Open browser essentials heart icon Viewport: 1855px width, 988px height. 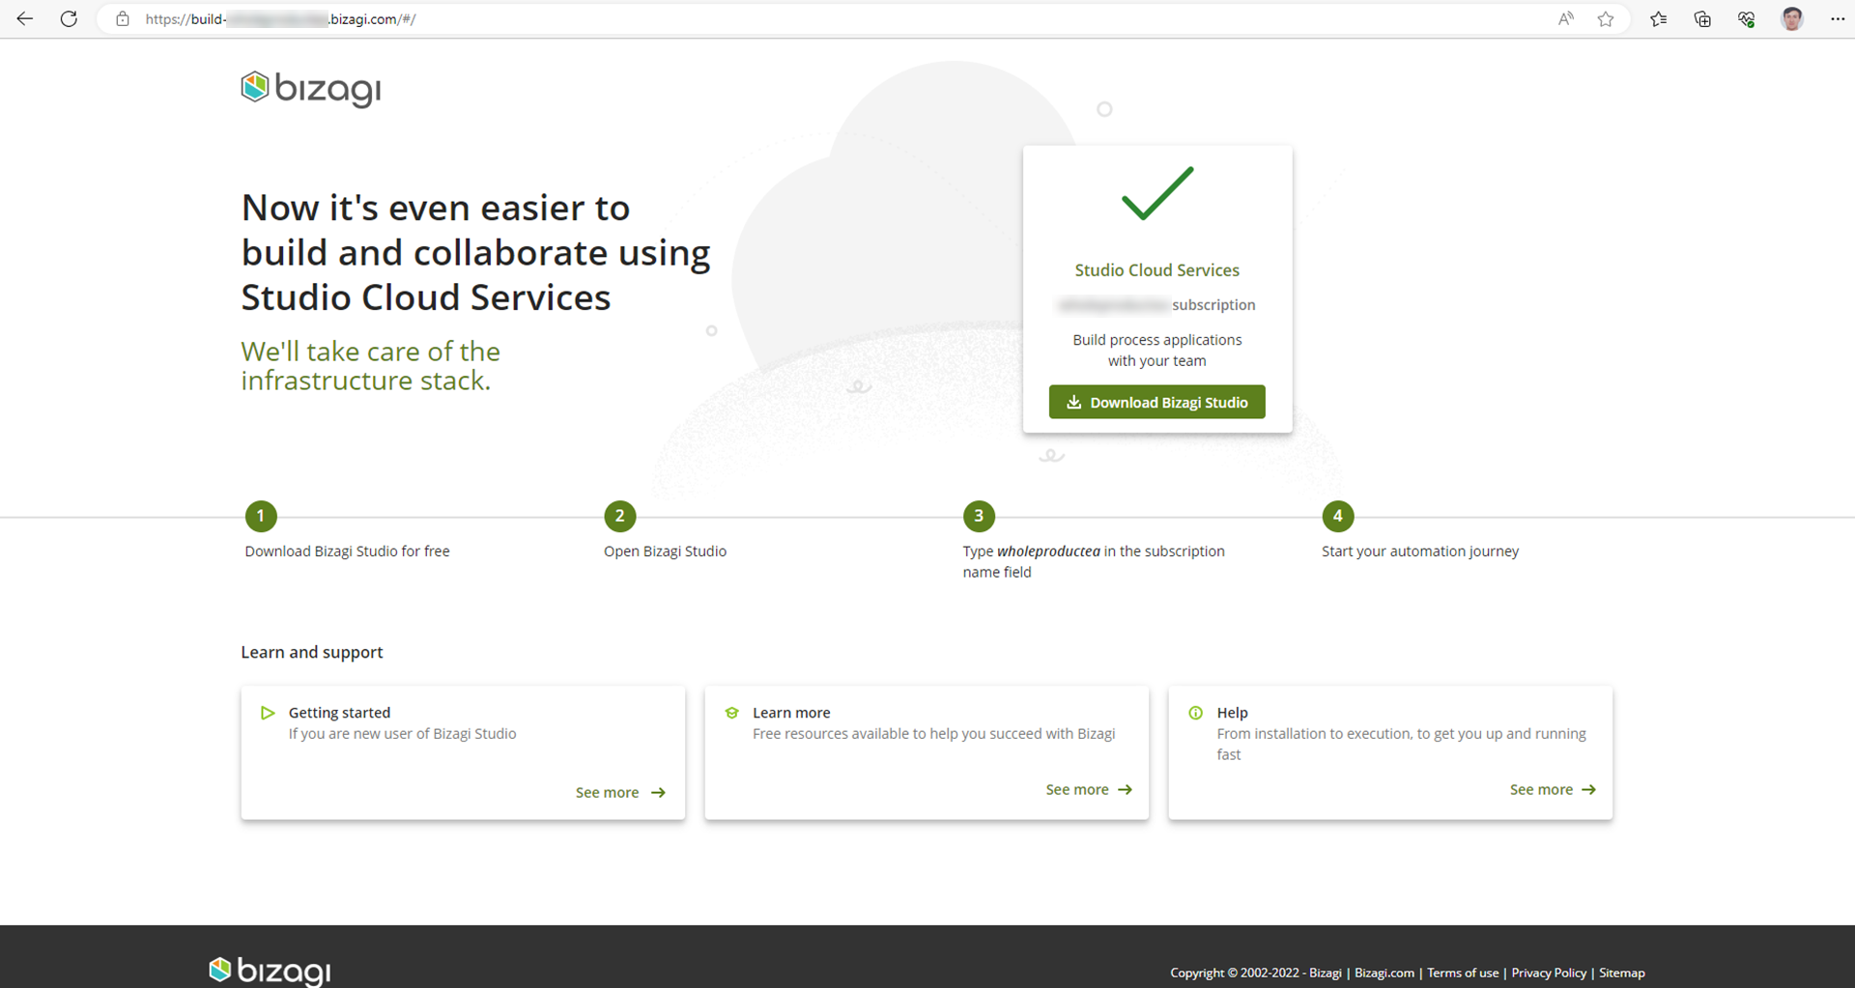[x=1746, y=19]
